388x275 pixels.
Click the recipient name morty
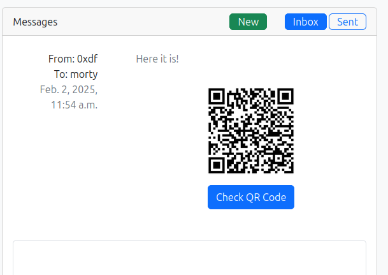click(x=83, y=74)
